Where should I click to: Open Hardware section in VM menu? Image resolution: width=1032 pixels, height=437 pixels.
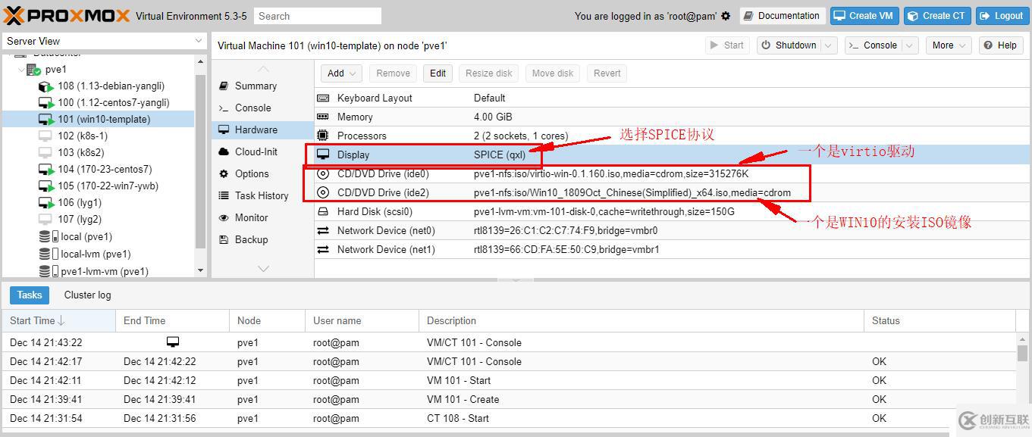coord(262,130)
